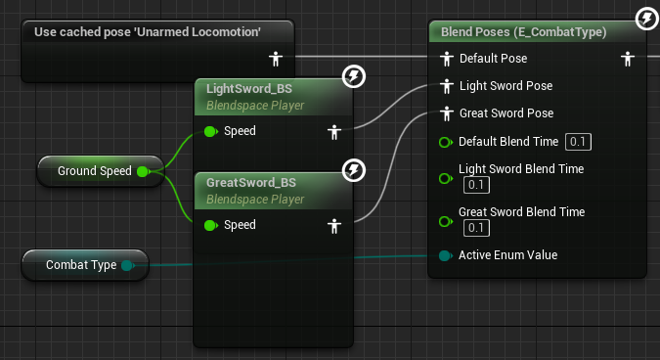Select the LightSword_BS node header
660x360 pixels.
tap(273, 97)
